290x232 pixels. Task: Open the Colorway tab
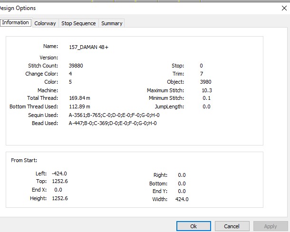pyautogui.click(x=45, y=23)
